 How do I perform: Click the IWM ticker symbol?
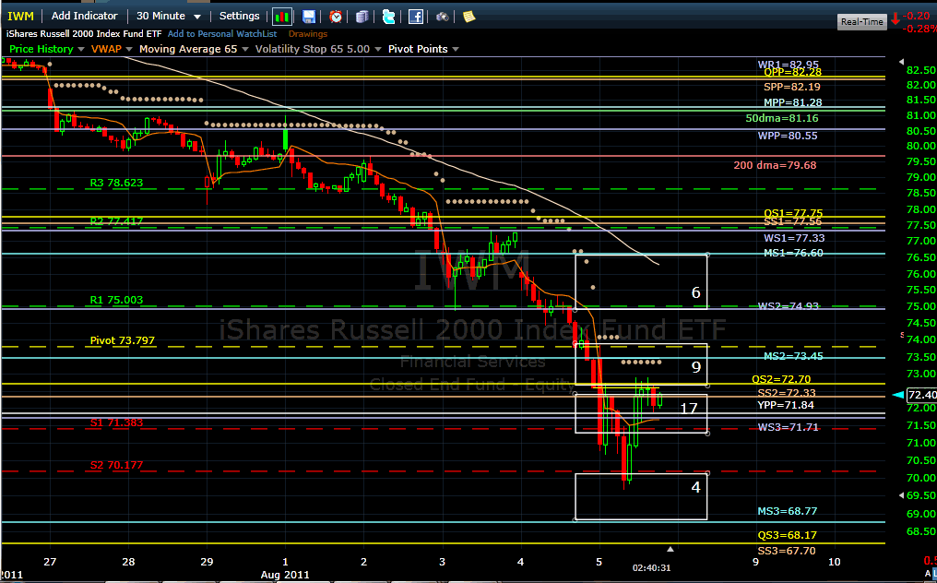(x=20, y=17)
